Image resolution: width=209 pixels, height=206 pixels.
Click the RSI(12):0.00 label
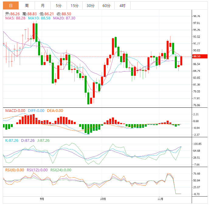pyautogui.click(x=37, y=170)
